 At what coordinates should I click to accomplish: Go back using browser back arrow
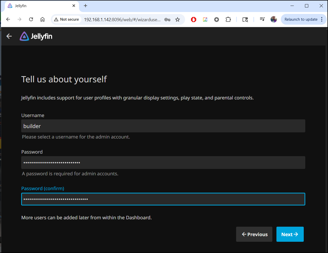point(8,19)
